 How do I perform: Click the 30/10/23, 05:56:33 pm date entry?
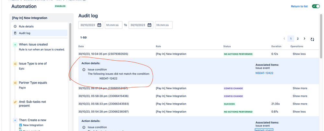(103, 104)
